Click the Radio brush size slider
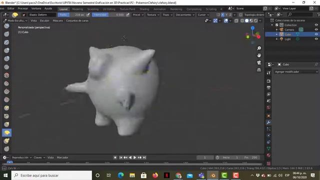Image resolution: width=320 pixels, height=180 pixels. tap(71, 14)
